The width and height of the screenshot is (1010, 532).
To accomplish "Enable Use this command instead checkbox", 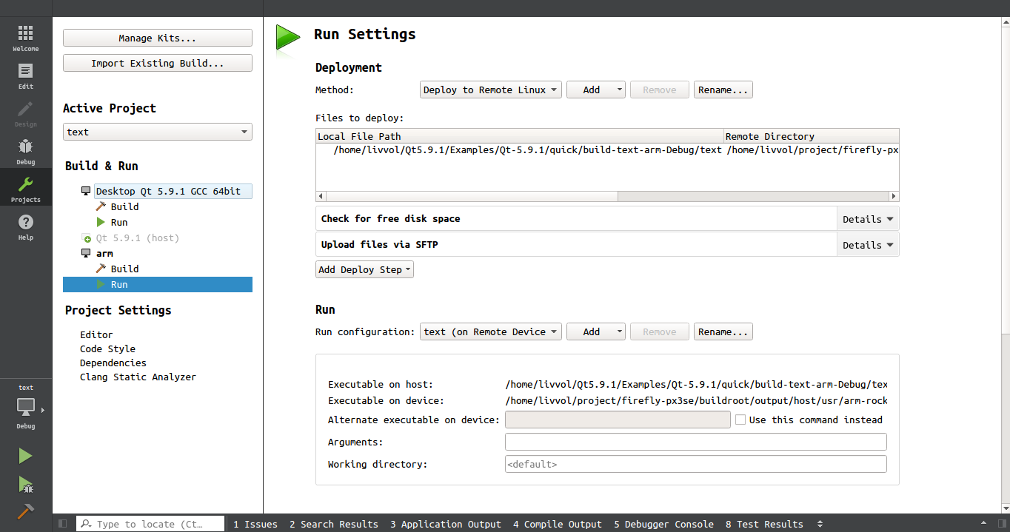I will (x=740, y=420).
